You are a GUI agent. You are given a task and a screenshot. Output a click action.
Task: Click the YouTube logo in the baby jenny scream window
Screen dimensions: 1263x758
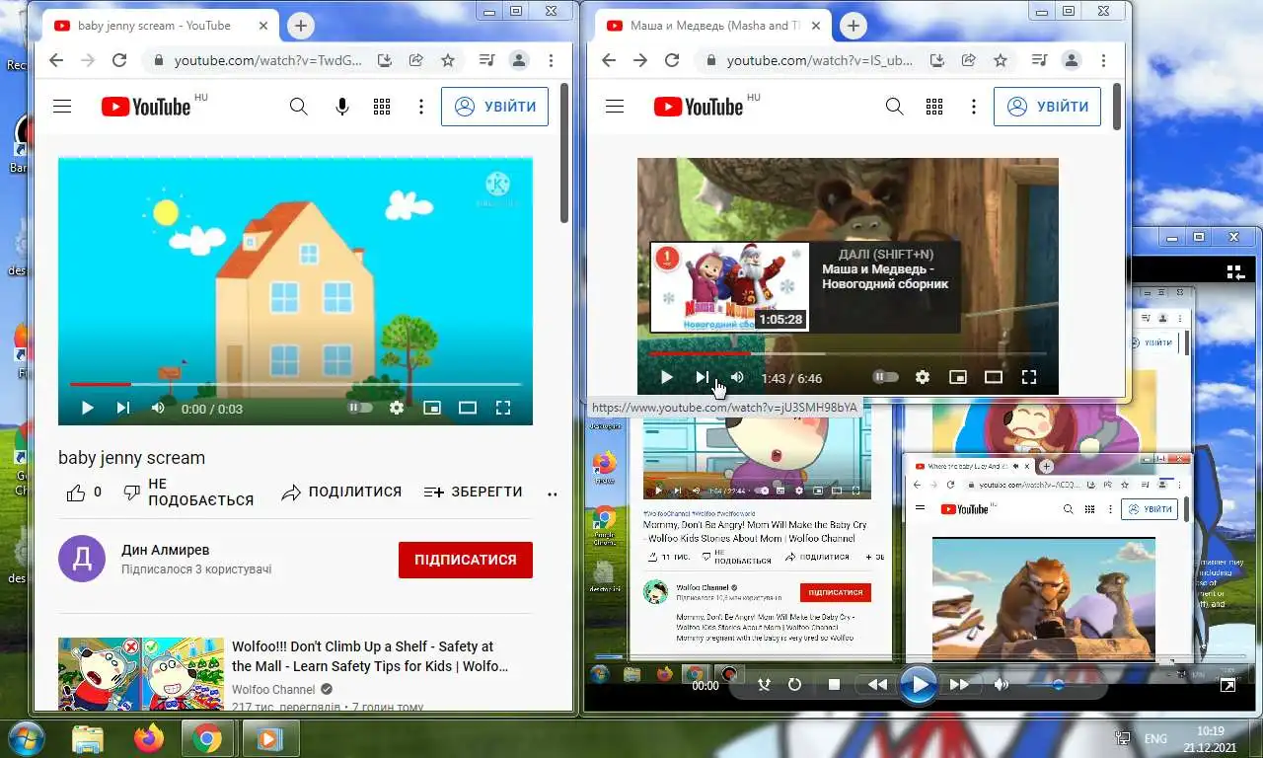tap(146, 107)
